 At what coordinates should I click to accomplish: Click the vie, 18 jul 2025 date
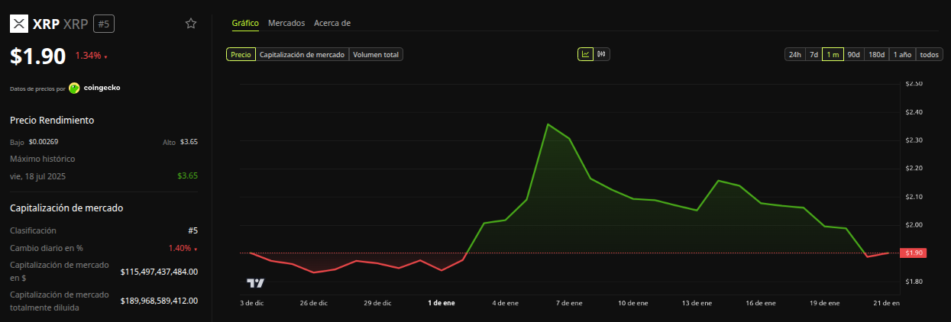(37, 175)
